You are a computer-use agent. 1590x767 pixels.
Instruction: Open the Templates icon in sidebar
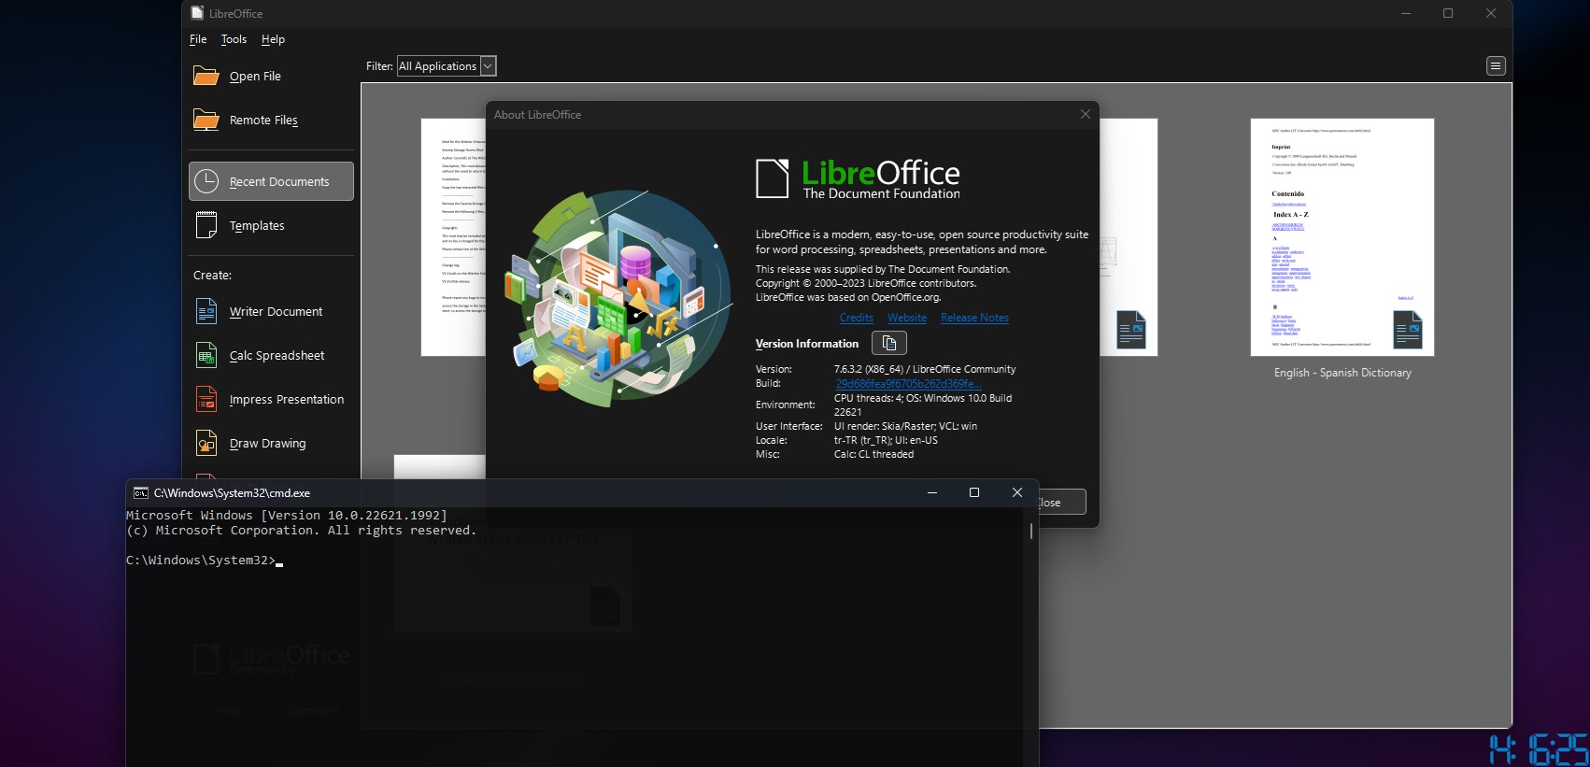click(x=206, y=225)
